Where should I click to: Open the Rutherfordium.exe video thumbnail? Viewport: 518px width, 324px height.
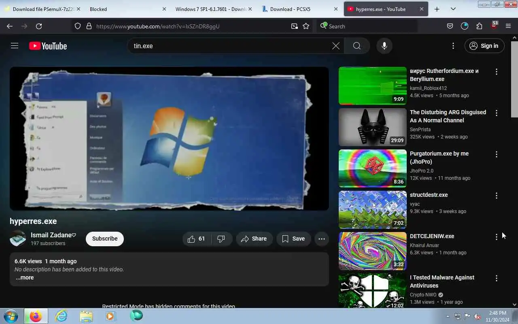373,86
